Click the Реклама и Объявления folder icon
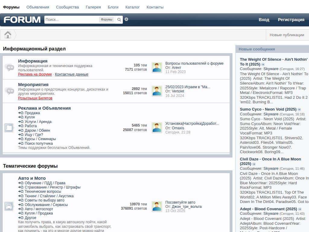 (x=9, y=128)
